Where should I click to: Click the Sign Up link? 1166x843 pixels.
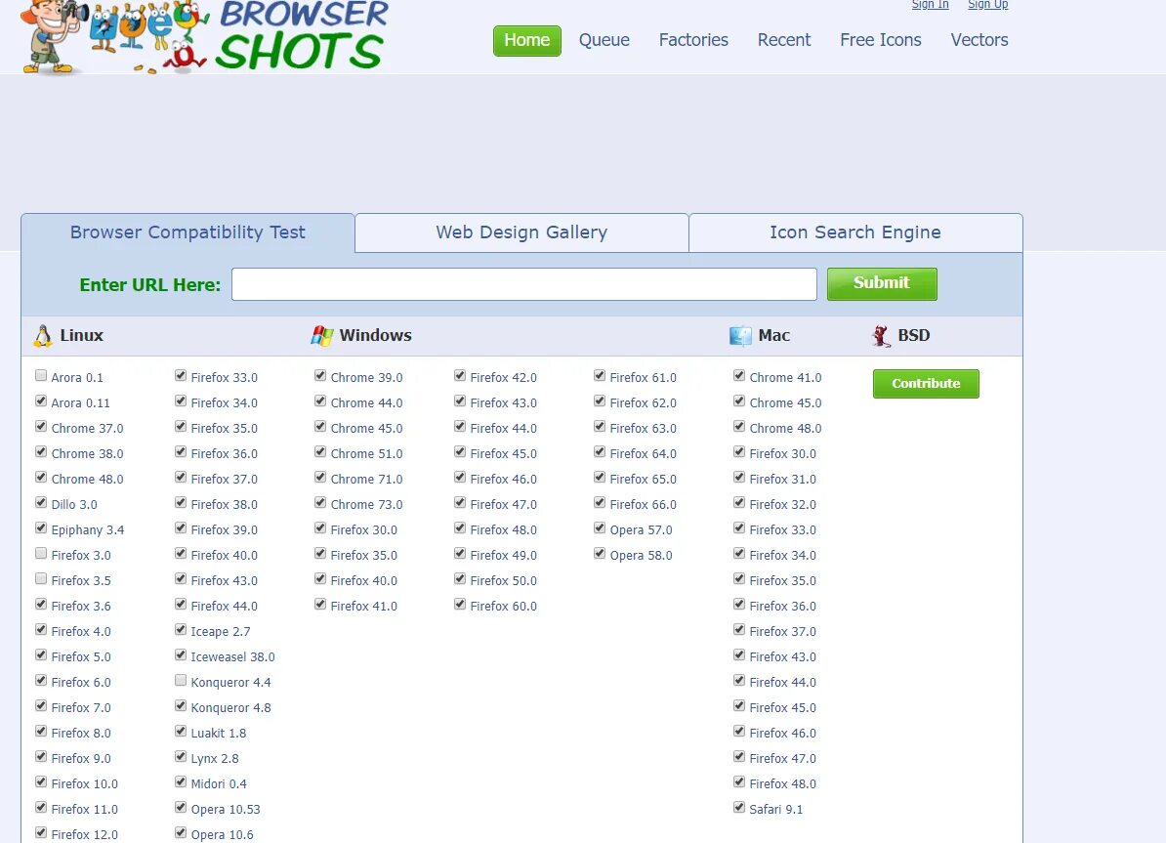click(x=987, y=5)
